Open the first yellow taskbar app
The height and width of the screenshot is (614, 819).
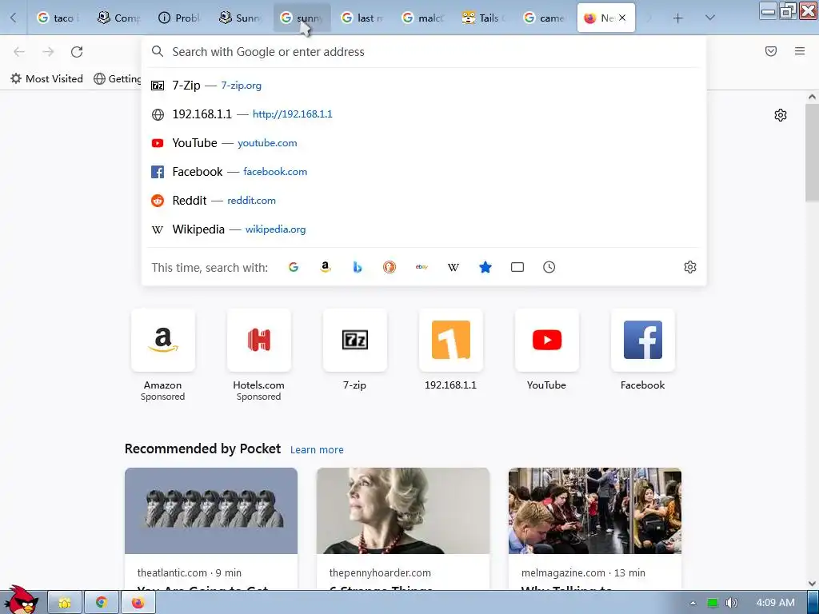pos(65,603)
